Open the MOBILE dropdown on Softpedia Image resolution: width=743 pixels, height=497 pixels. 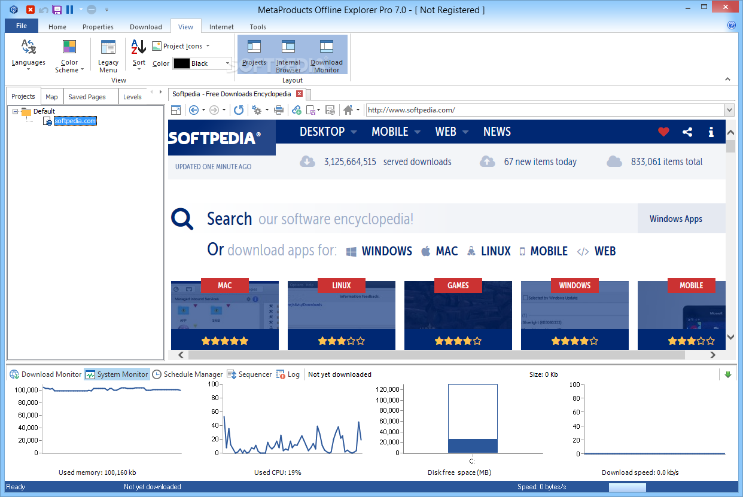point(396,132)
